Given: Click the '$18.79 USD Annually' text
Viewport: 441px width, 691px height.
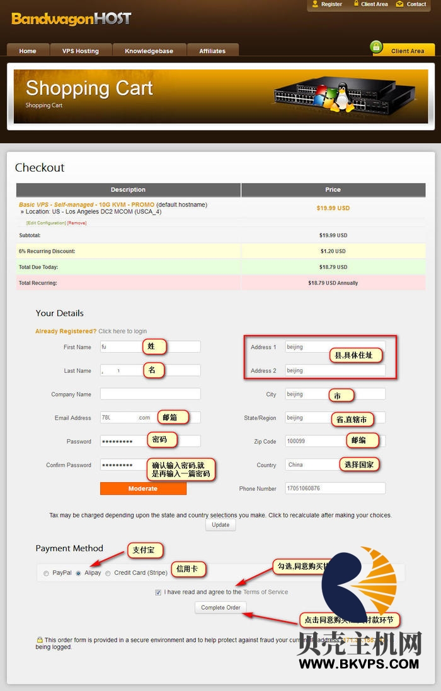Looking at the screenshot, I should [x=333, y=283].
